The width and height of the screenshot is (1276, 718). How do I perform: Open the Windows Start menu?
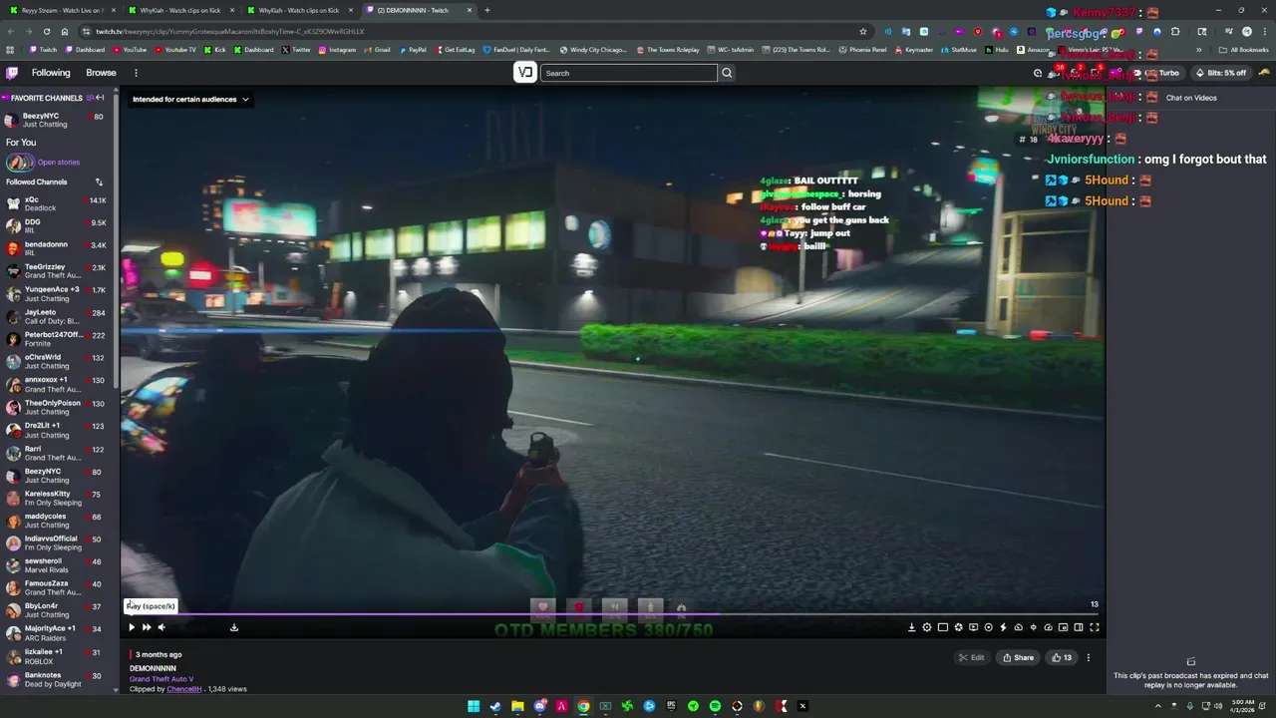click(x=474, y=706)
